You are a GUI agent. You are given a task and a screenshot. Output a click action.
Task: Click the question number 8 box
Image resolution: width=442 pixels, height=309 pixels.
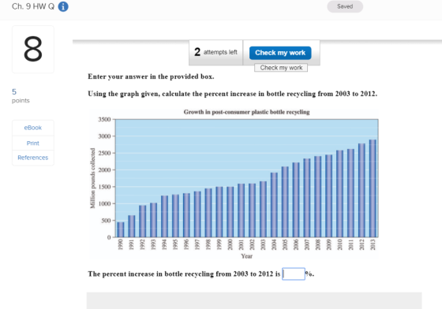click(33, 49)
